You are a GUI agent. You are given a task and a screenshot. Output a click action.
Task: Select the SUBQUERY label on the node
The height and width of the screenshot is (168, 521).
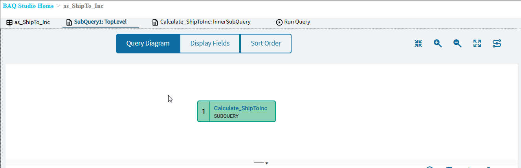click(226, 116)
